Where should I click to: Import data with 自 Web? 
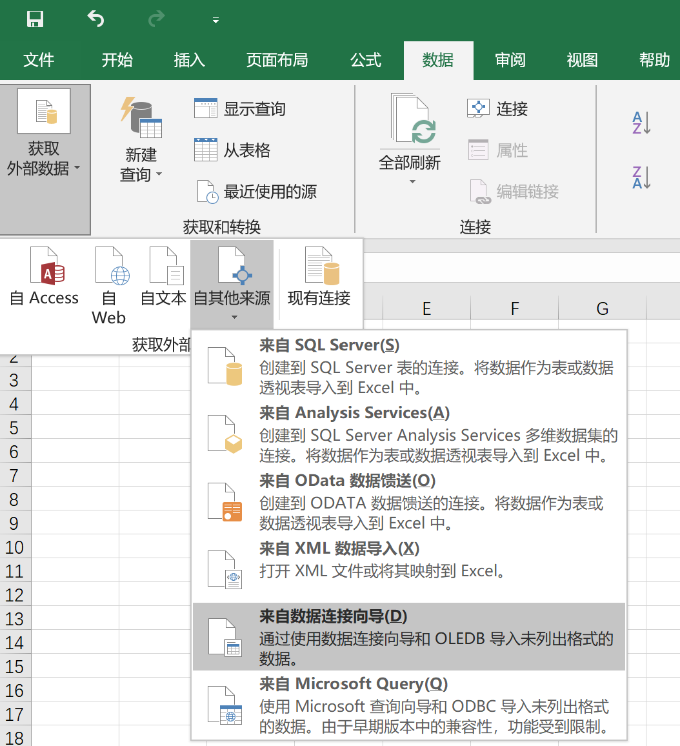coord(110,285)
